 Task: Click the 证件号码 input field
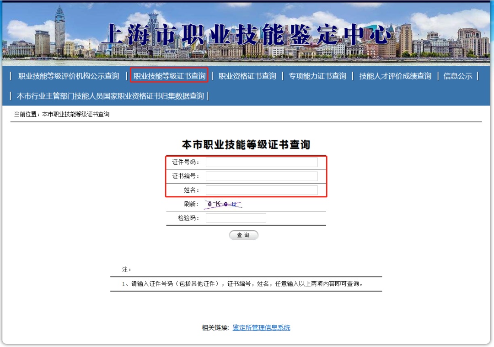pos(261,163)
